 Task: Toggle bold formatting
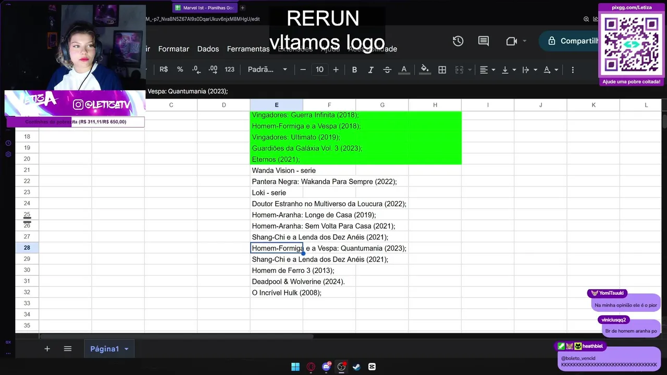(x=354, y=69)
